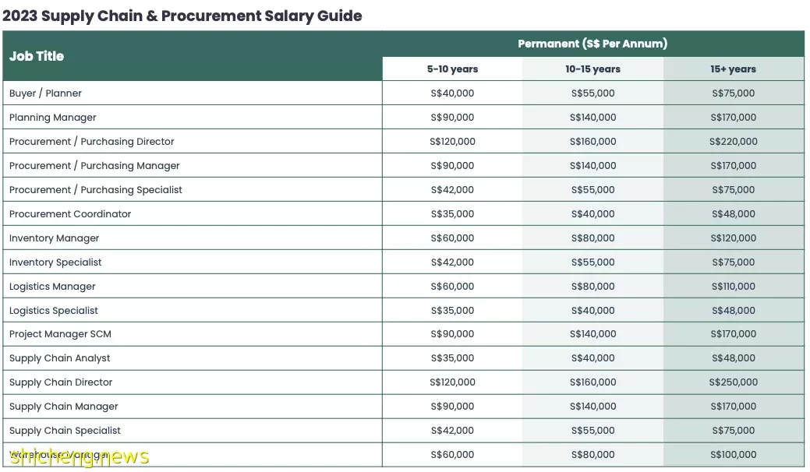The height and width of the screenshot is (472, 810).
Task: Select the Planning Manager job title
Action: pos(53,118)
